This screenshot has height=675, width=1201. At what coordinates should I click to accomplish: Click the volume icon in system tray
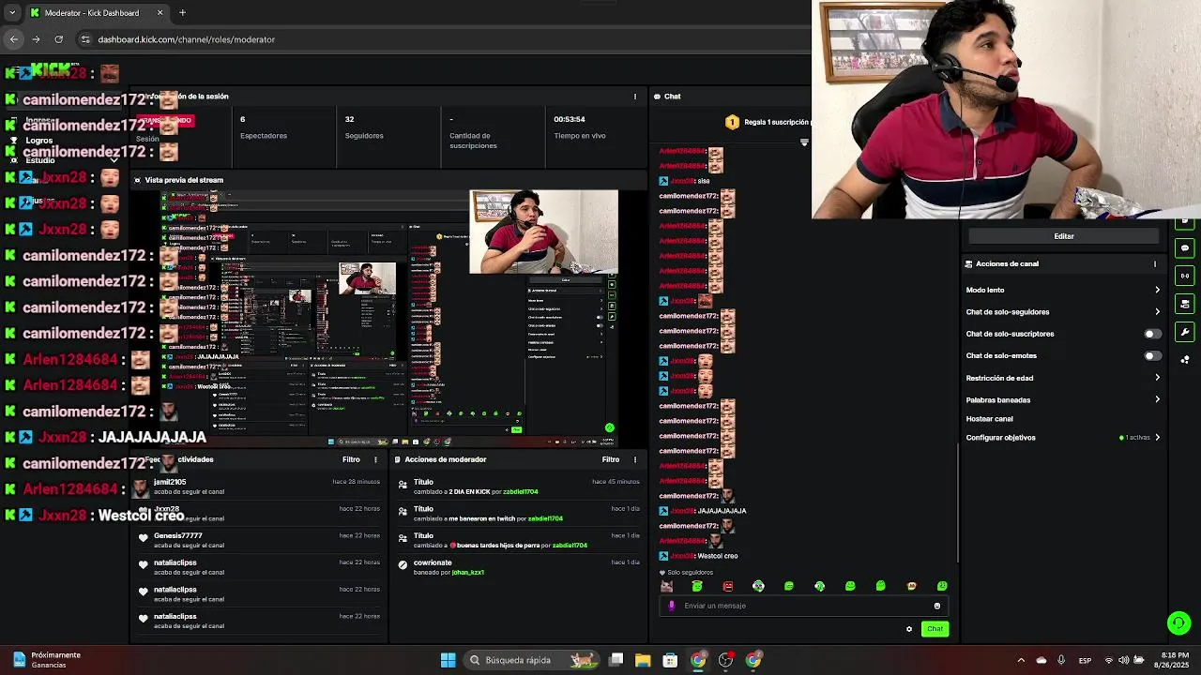(1124, 660)
